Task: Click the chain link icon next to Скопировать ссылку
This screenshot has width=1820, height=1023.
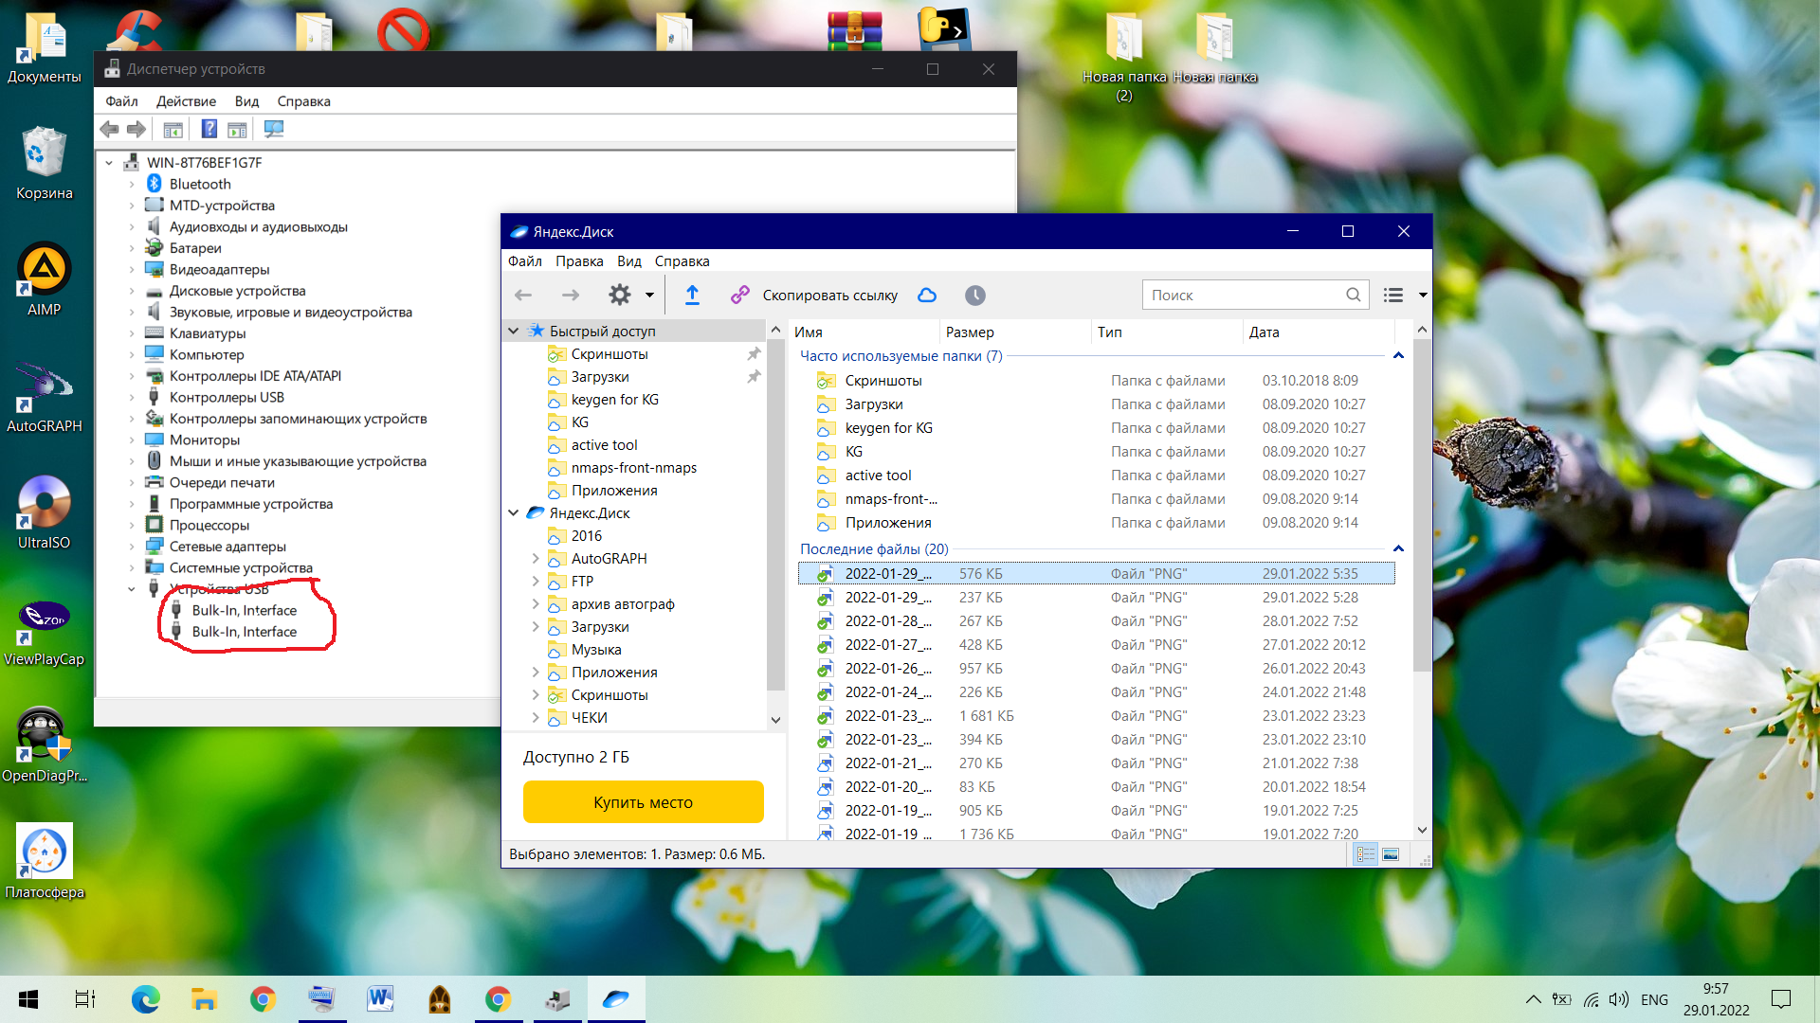Action: pos(740,296)
